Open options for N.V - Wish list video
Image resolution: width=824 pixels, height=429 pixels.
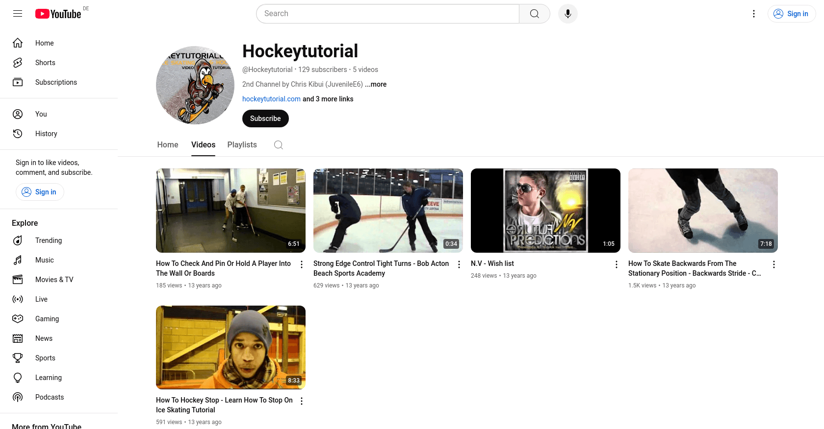click(617, 264)
